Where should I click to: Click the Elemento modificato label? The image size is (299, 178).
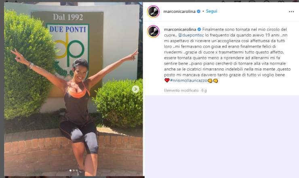pyautogui.click(x=181, y=90)
